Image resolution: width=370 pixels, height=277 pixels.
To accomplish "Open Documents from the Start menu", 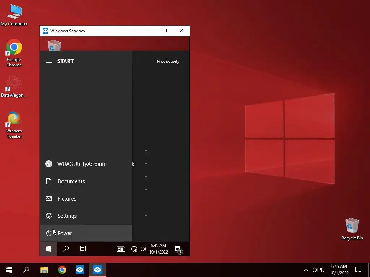I will pyautogui.click(x=86, y=181).
